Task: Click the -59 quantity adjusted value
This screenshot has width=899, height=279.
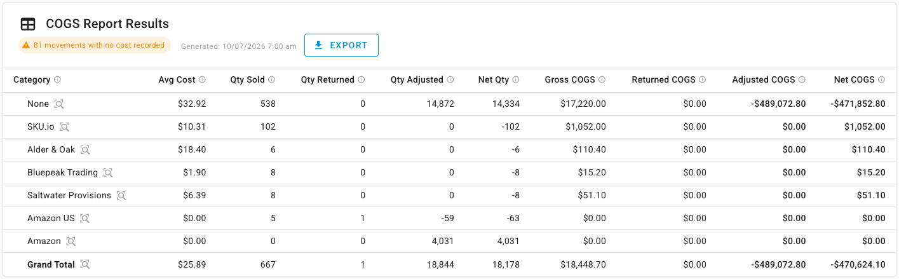Action: click(x=447, y=218)
